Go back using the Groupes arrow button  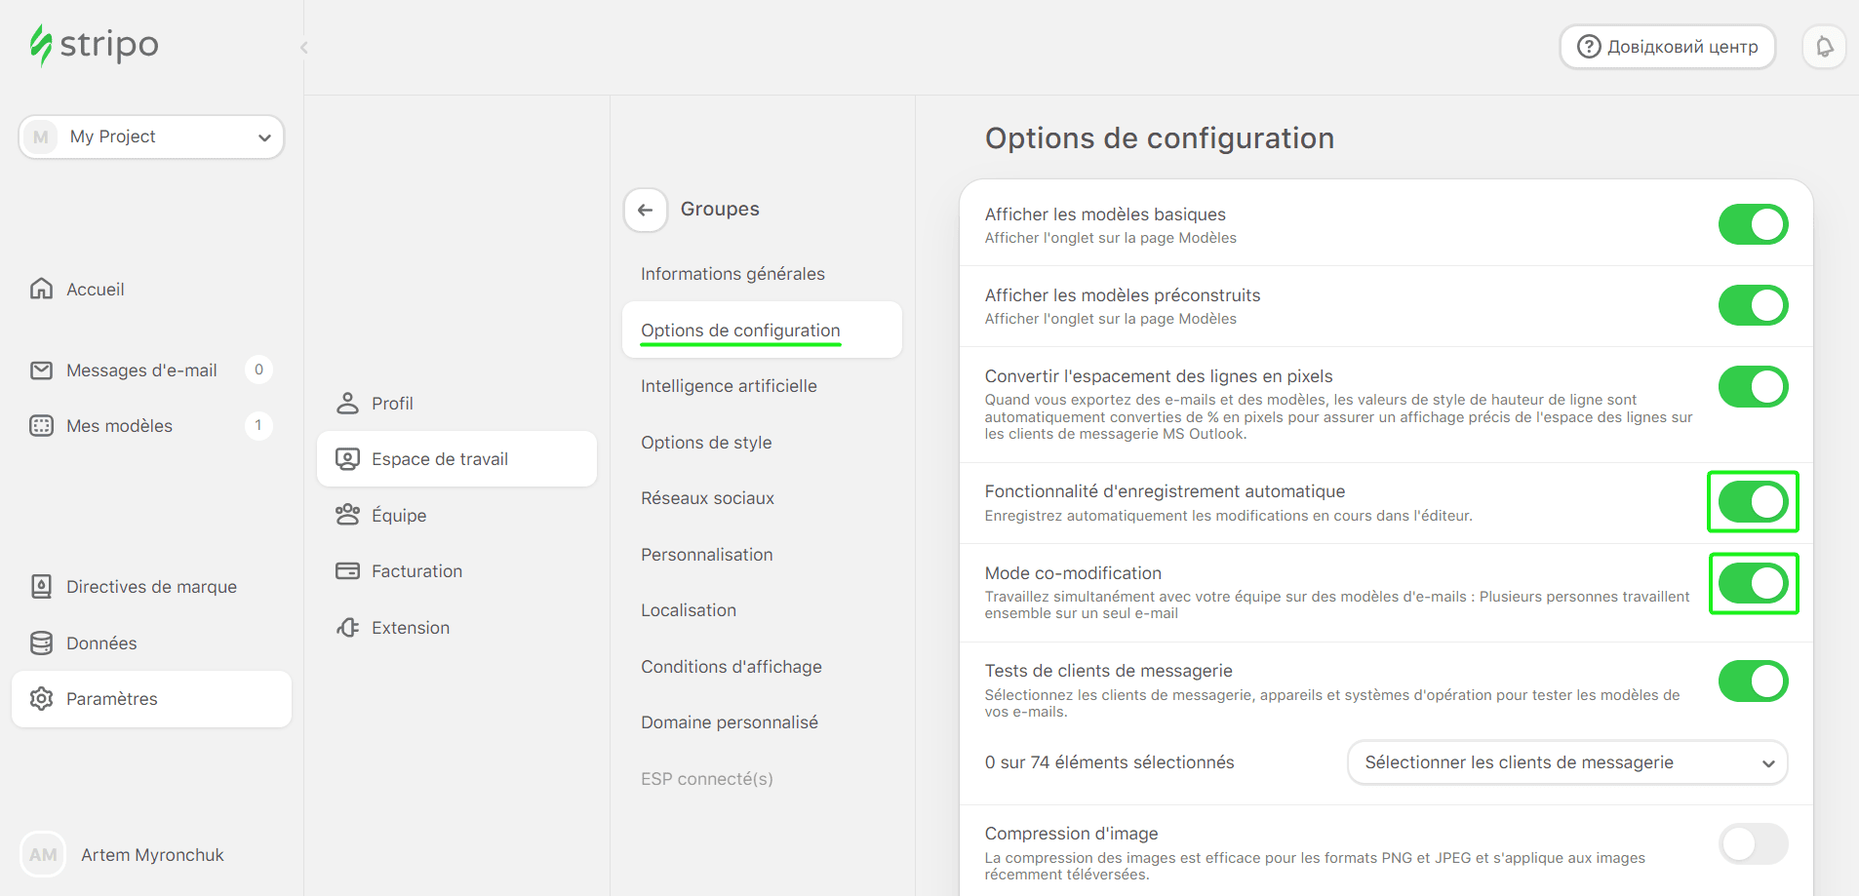click(x=645, y=209)
